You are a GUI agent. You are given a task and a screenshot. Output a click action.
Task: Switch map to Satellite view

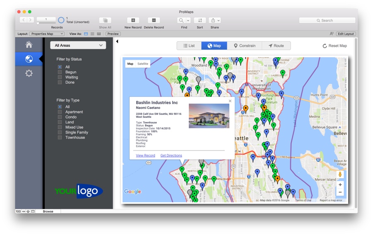[x=143, y=64]
